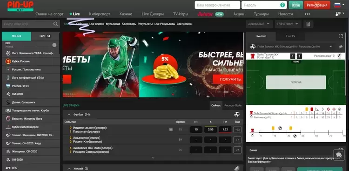
Task: Open Live-список submenu link
Action: (x=97, y=24)
